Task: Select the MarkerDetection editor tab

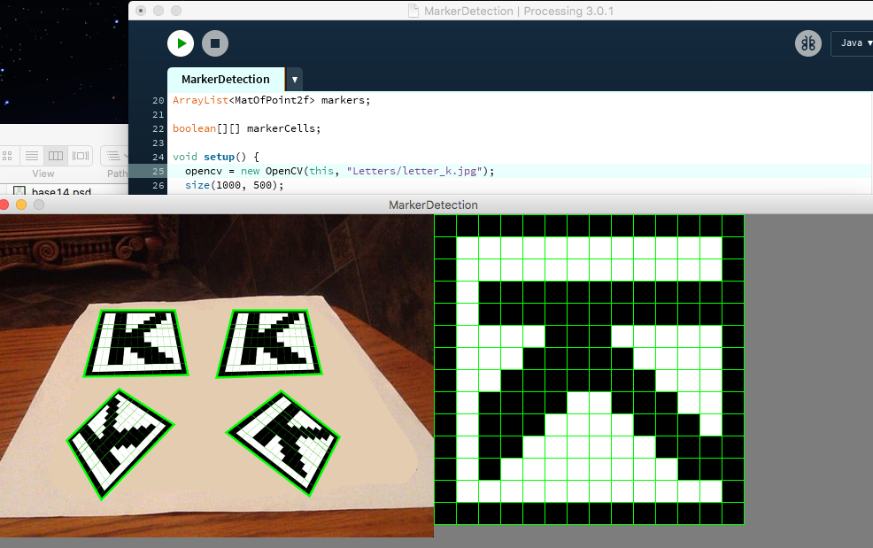Action: point(225,79)
